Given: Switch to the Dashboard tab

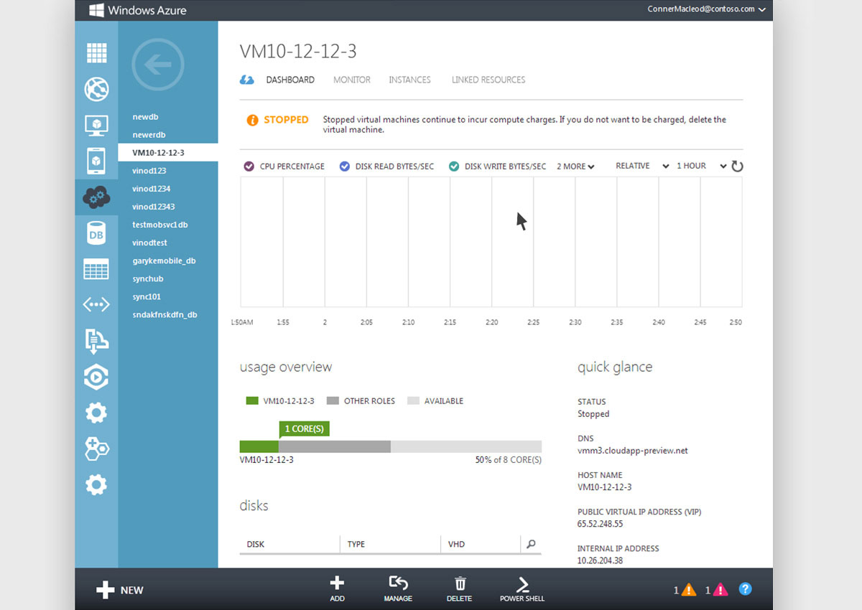Looking at the screenshot, I should pos(290,80).
